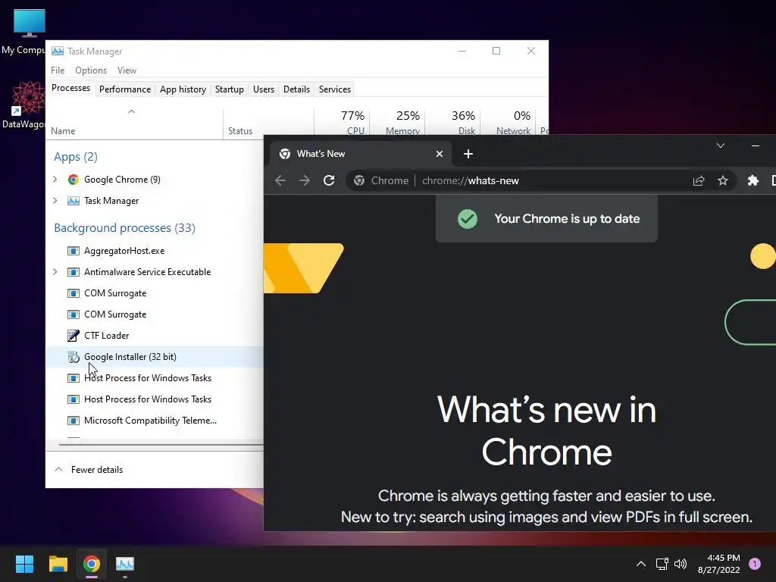Switch to the Details tab
This screenshot has height=582, width=776.
click(296, 89)
